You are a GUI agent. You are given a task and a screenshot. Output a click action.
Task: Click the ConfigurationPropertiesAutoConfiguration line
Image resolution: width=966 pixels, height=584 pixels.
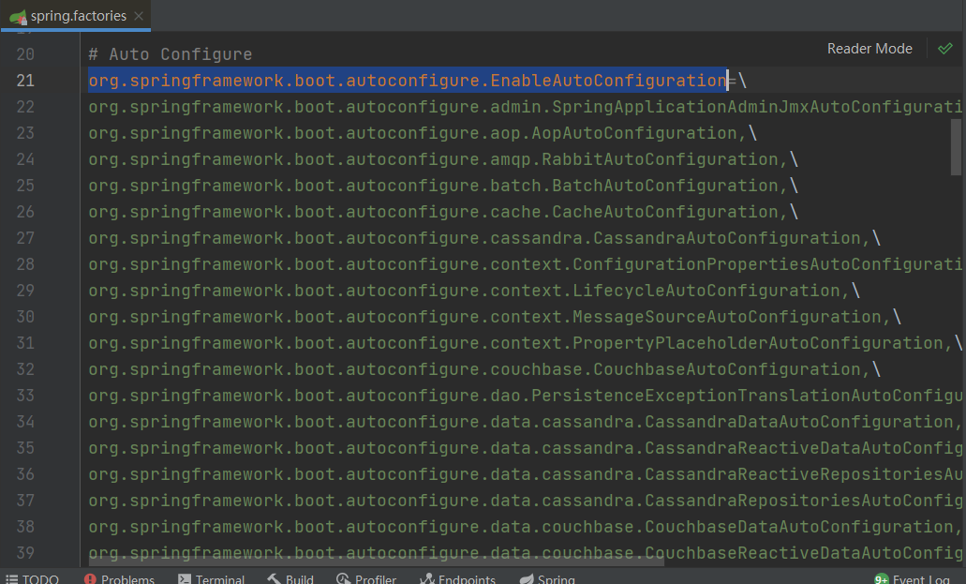point(525,264)
